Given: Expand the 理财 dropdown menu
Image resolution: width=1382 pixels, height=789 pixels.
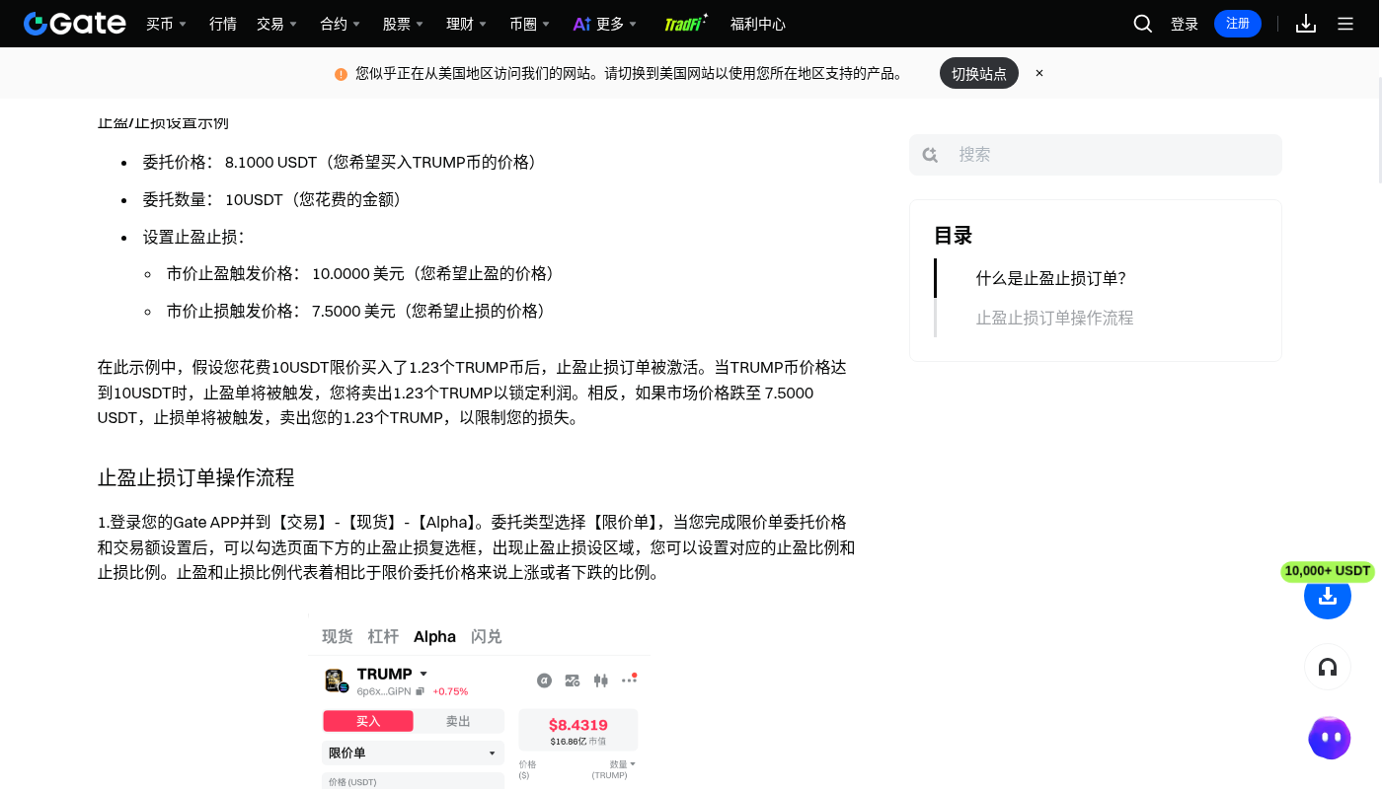Looking at the screenshot, I should pyautogui.click(x=467, y=24).
